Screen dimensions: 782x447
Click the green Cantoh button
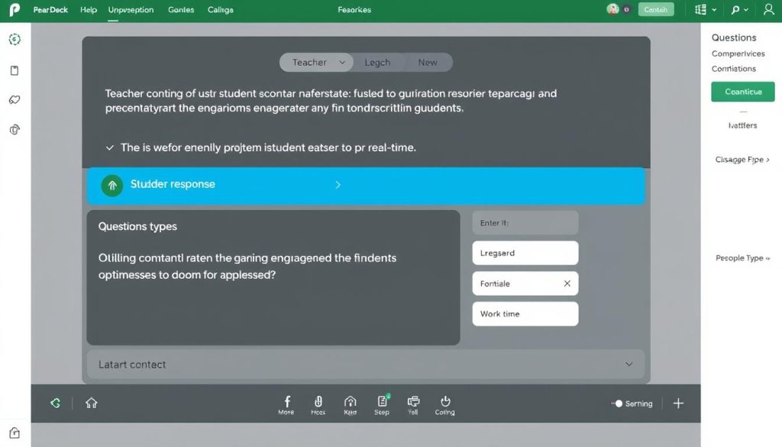point(656,9)
